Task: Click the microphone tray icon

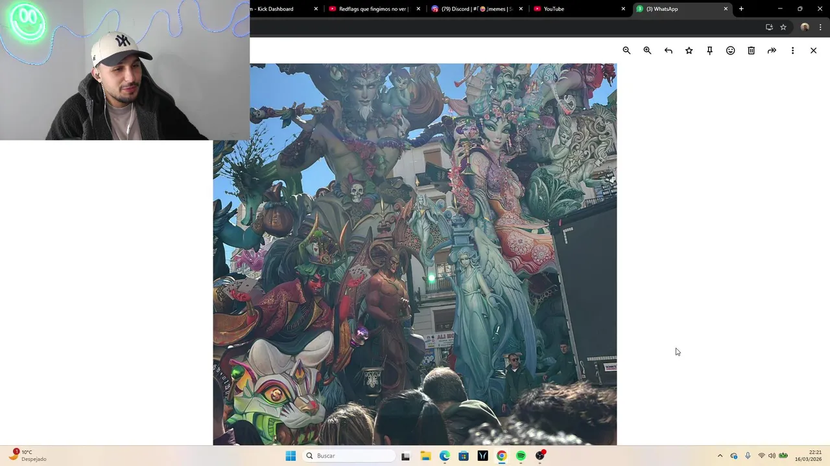Action: tap(748, 456)
